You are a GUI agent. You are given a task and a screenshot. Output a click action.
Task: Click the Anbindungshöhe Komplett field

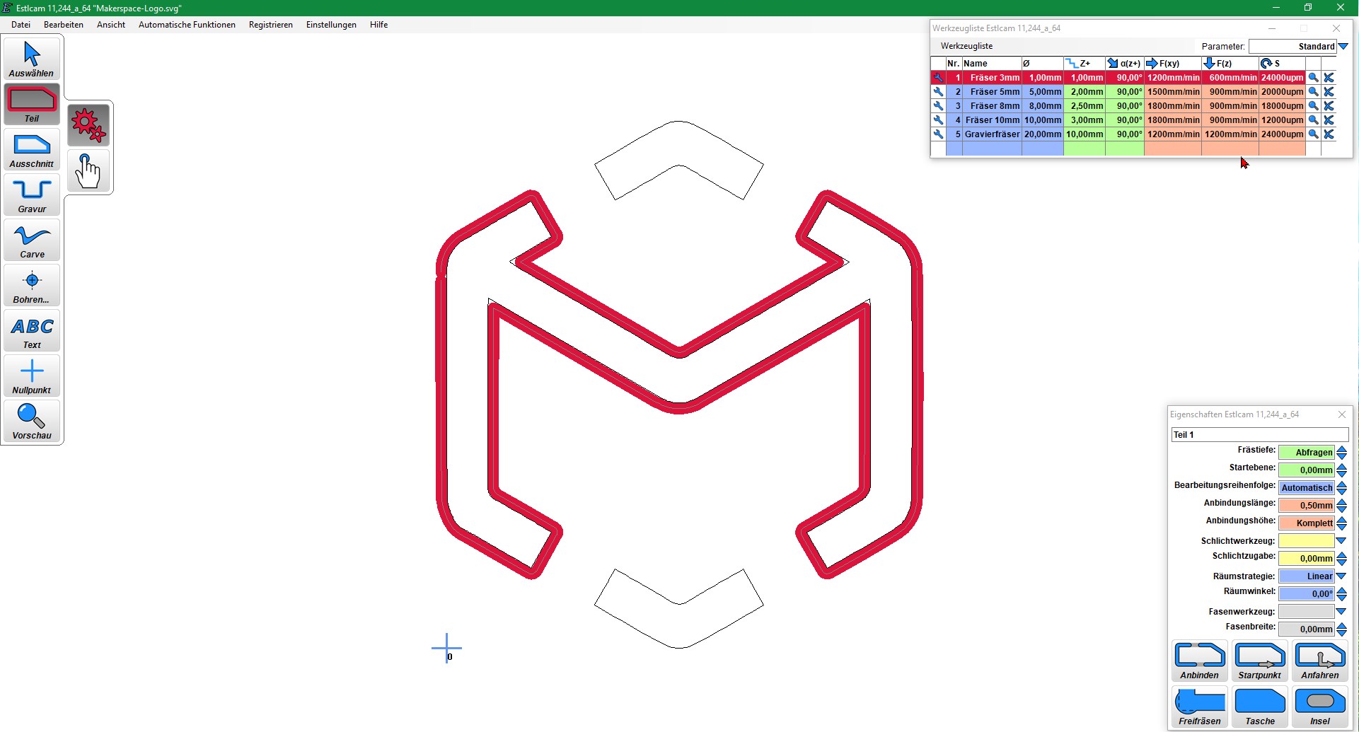click(1306, 523)
